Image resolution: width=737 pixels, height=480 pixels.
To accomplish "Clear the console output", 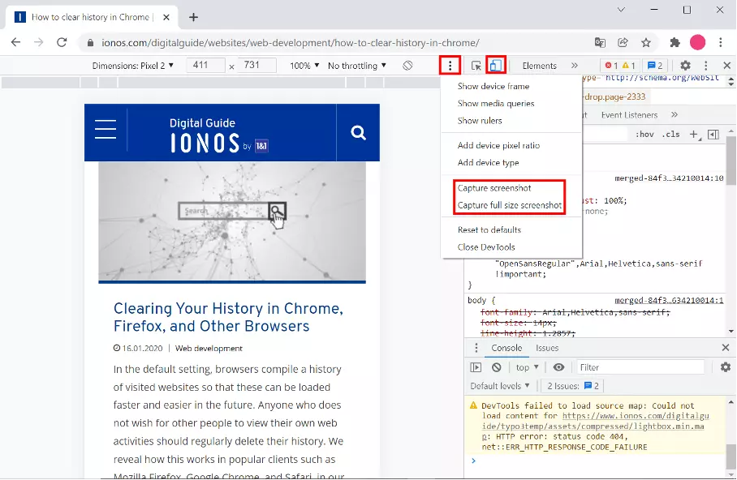I will pos(497,367).
